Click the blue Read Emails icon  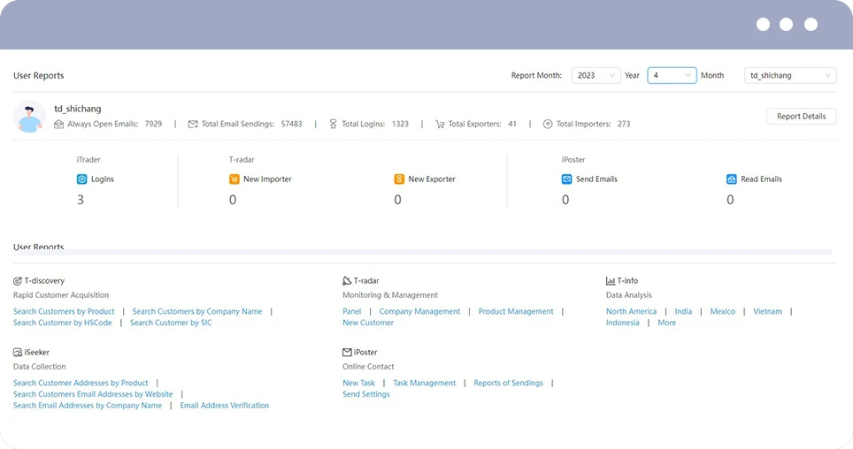coord(731,179)
